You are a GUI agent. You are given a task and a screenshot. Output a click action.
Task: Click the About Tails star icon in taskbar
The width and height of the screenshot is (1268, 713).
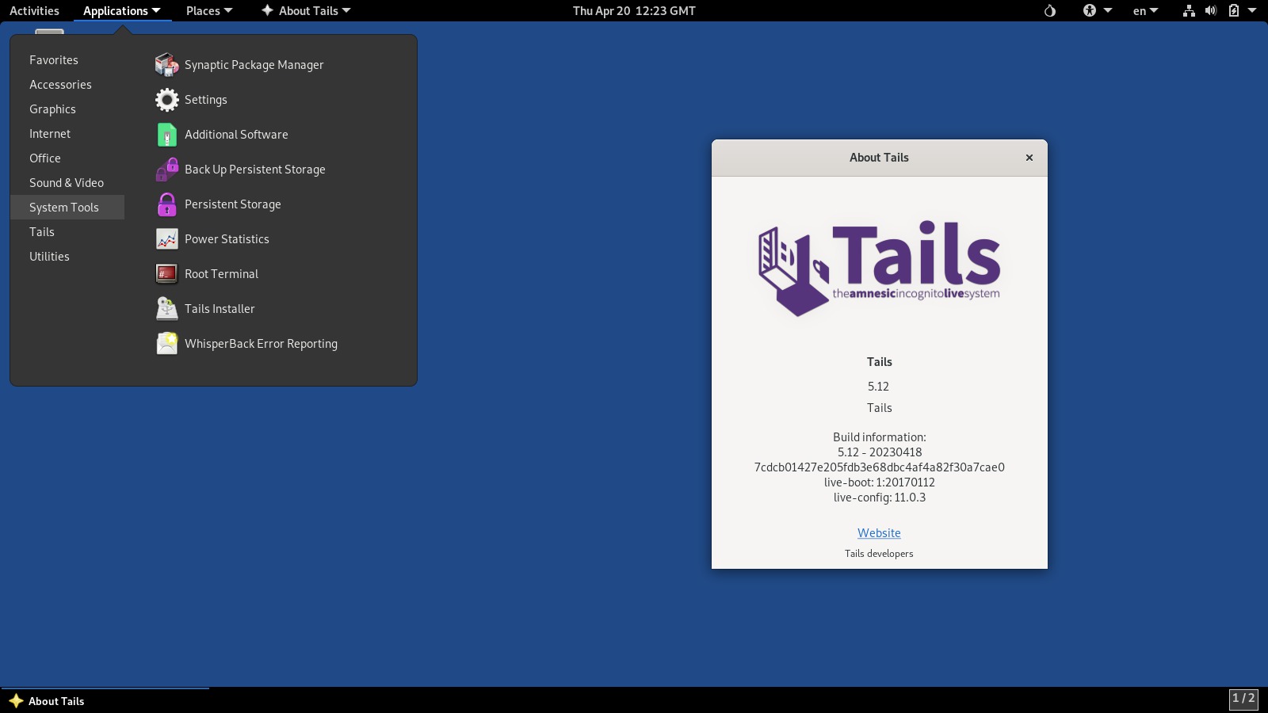(x=16, y=701)
